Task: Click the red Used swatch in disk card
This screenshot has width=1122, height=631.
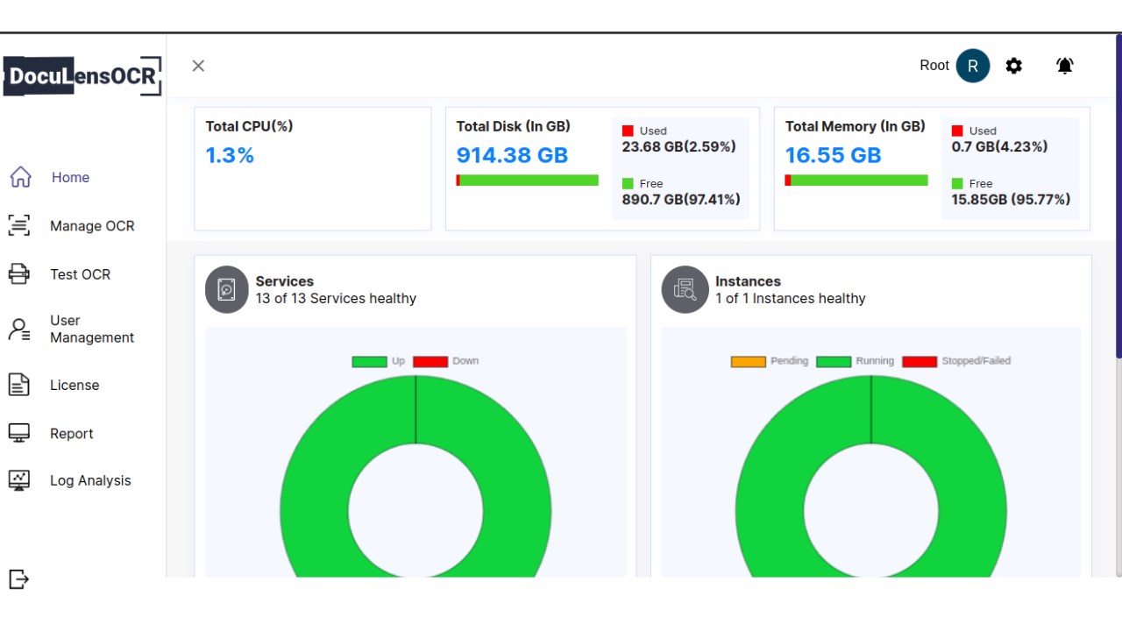Action: tap(628, 131)
